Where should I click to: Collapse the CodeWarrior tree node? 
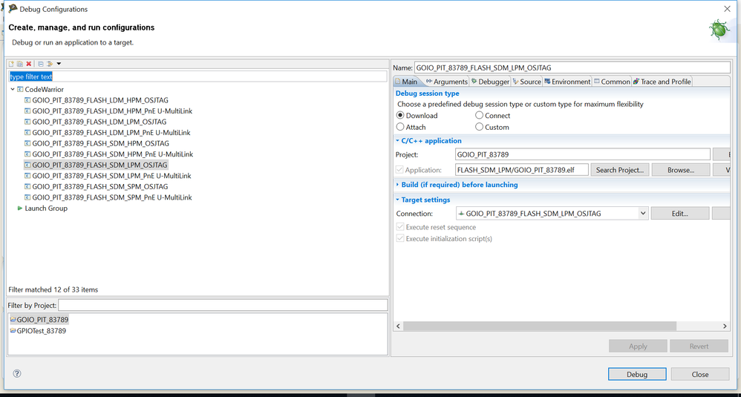coord(13,89)
